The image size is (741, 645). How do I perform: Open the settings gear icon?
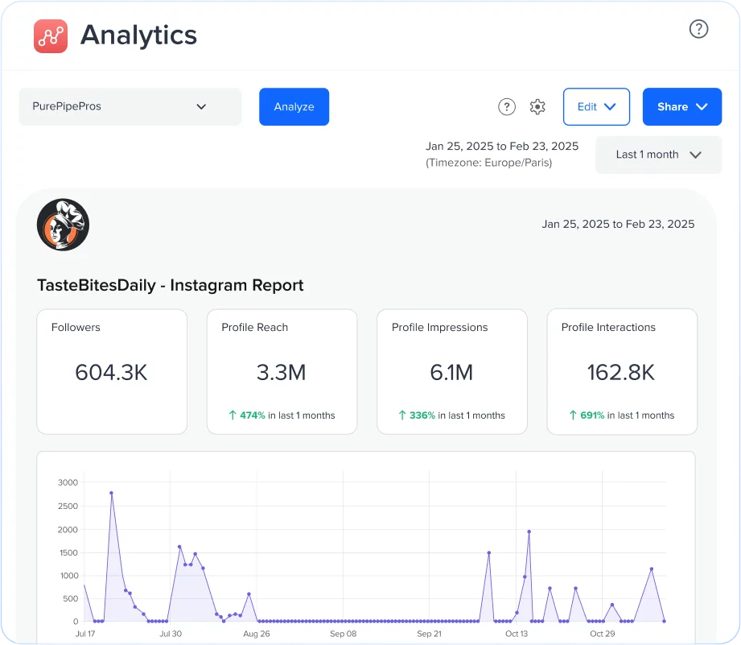pyautogui.click(x=537, y=106)
